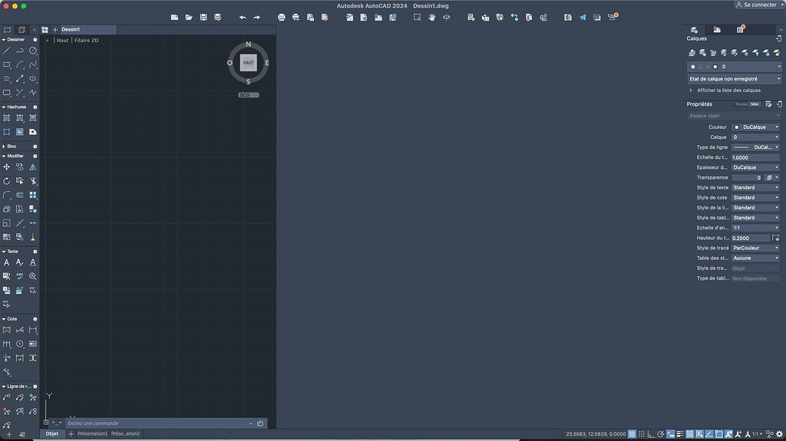
Task: Switch to the Objet tab
Action: point(52,434)
